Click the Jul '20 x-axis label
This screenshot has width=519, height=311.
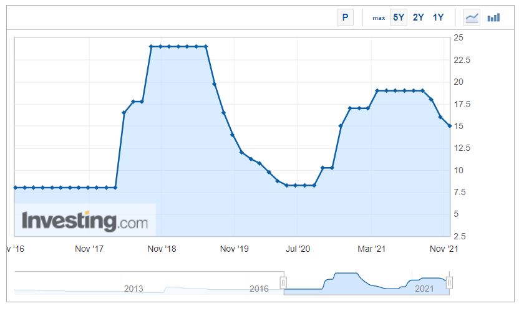tap(298, 249)
